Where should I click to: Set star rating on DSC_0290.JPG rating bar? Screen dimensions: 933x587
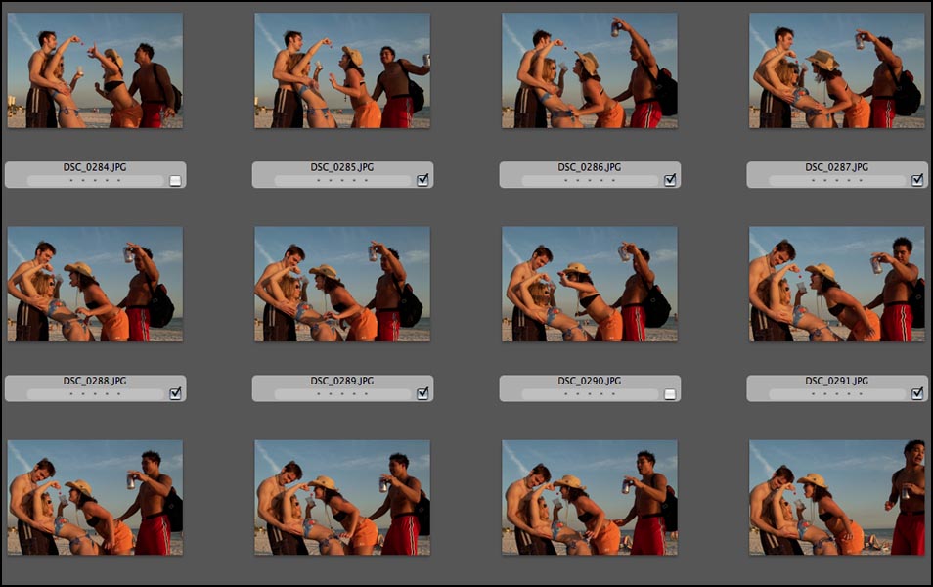click(x=590, y=393)
